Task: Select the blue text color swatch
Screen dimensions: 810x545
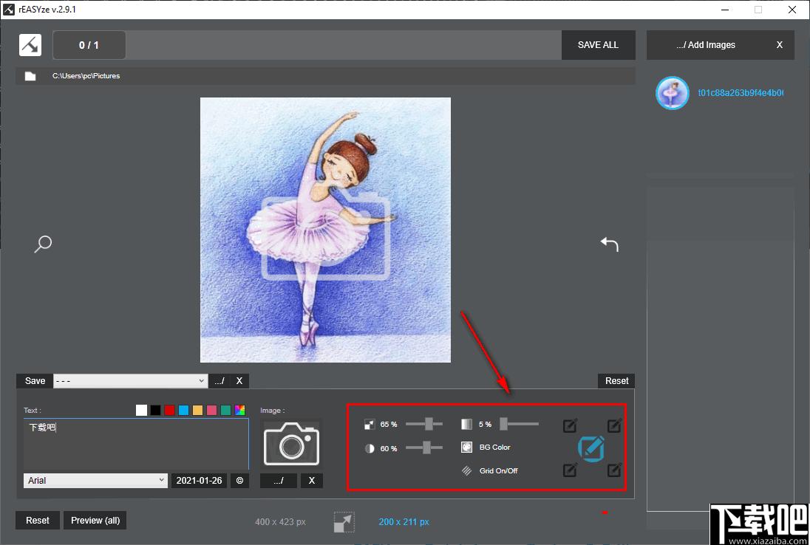Action: [x=183, y=411]
